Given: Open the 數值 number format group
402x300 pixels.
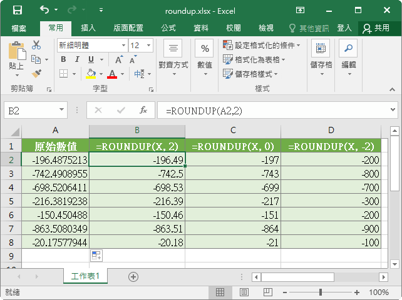Looking at the screenshot, I should point(204,58).
